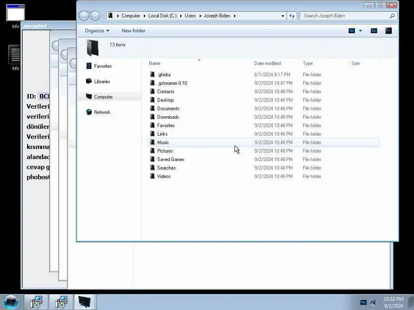Screen dimensions: 414x310
Task: Click the second installer icon on taskbar
Action: pyautogui.click(x=61, y=302)
